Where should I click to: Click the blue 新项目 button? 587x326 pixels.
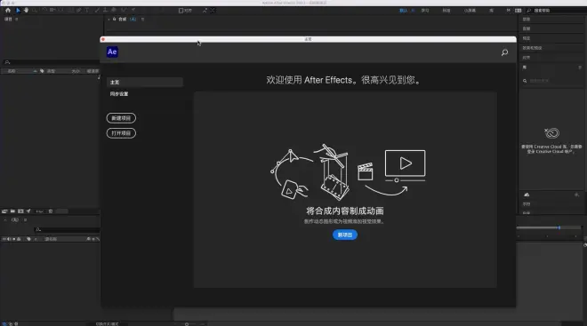point(345,235)
